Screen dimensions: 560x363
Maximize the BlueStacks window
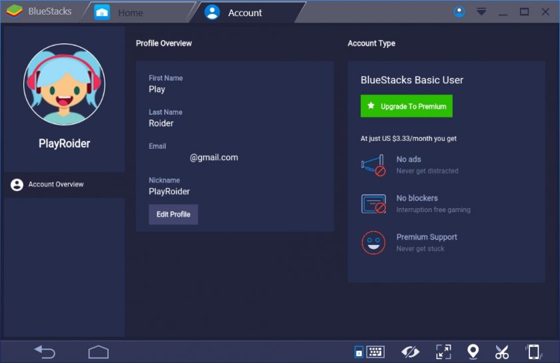(524, 12)
